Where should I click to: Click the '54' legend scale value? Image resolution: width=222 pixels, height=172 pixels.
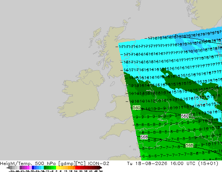(101, 171)
